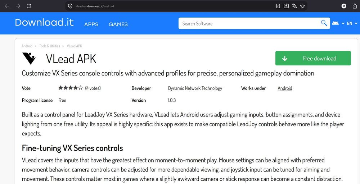Open site security shield icon
The width and height of the screenshot is (360, 184).
tap(70, 6)
